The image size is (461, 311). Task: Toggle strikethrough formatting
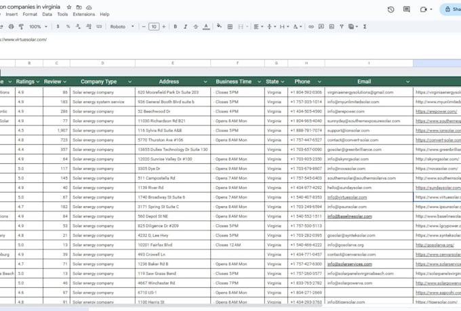(195, 26)
